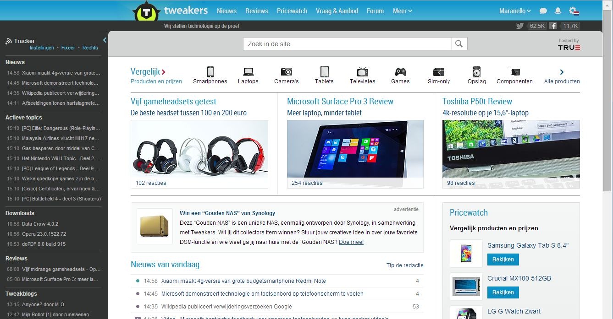613x319 pixels.
Task: Open the Pricewatch widget heading
Action: [x=469, y=212]
